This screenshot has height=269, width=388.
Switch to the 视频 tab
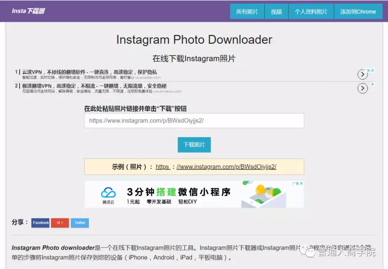click(x=276, y=12)
